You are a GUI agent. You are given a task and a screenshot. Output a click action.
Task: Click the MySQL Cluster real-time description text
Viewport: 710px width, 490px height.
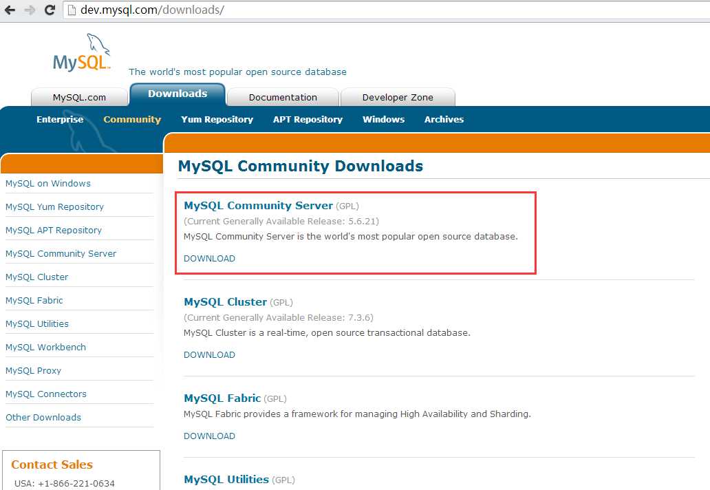pos(327,333)
